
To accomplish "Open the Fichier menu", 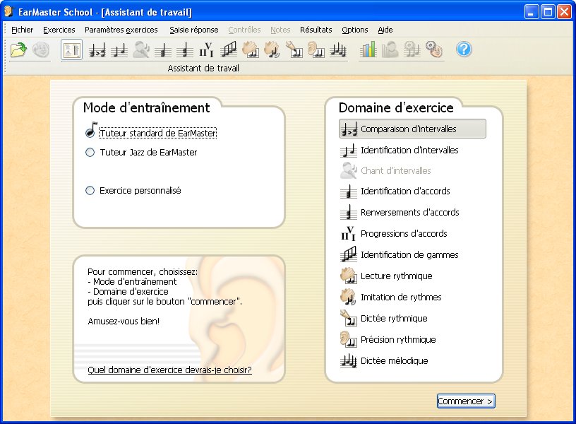I will [22, 30].
